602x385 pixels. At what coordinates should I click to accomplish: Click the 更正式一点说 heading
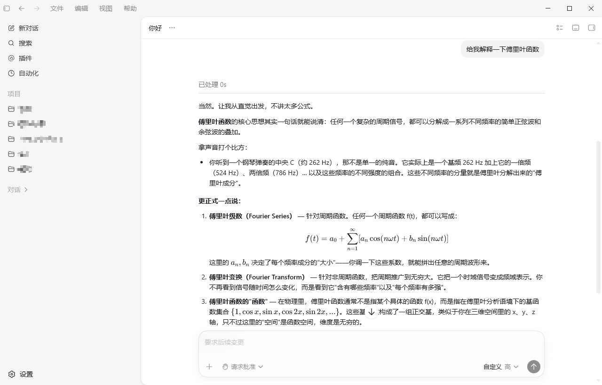tap(220, 201)
